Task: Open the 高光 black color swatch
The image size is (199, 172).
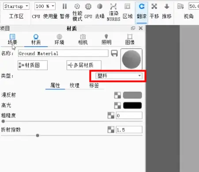Action: click(x=132, y=105)
